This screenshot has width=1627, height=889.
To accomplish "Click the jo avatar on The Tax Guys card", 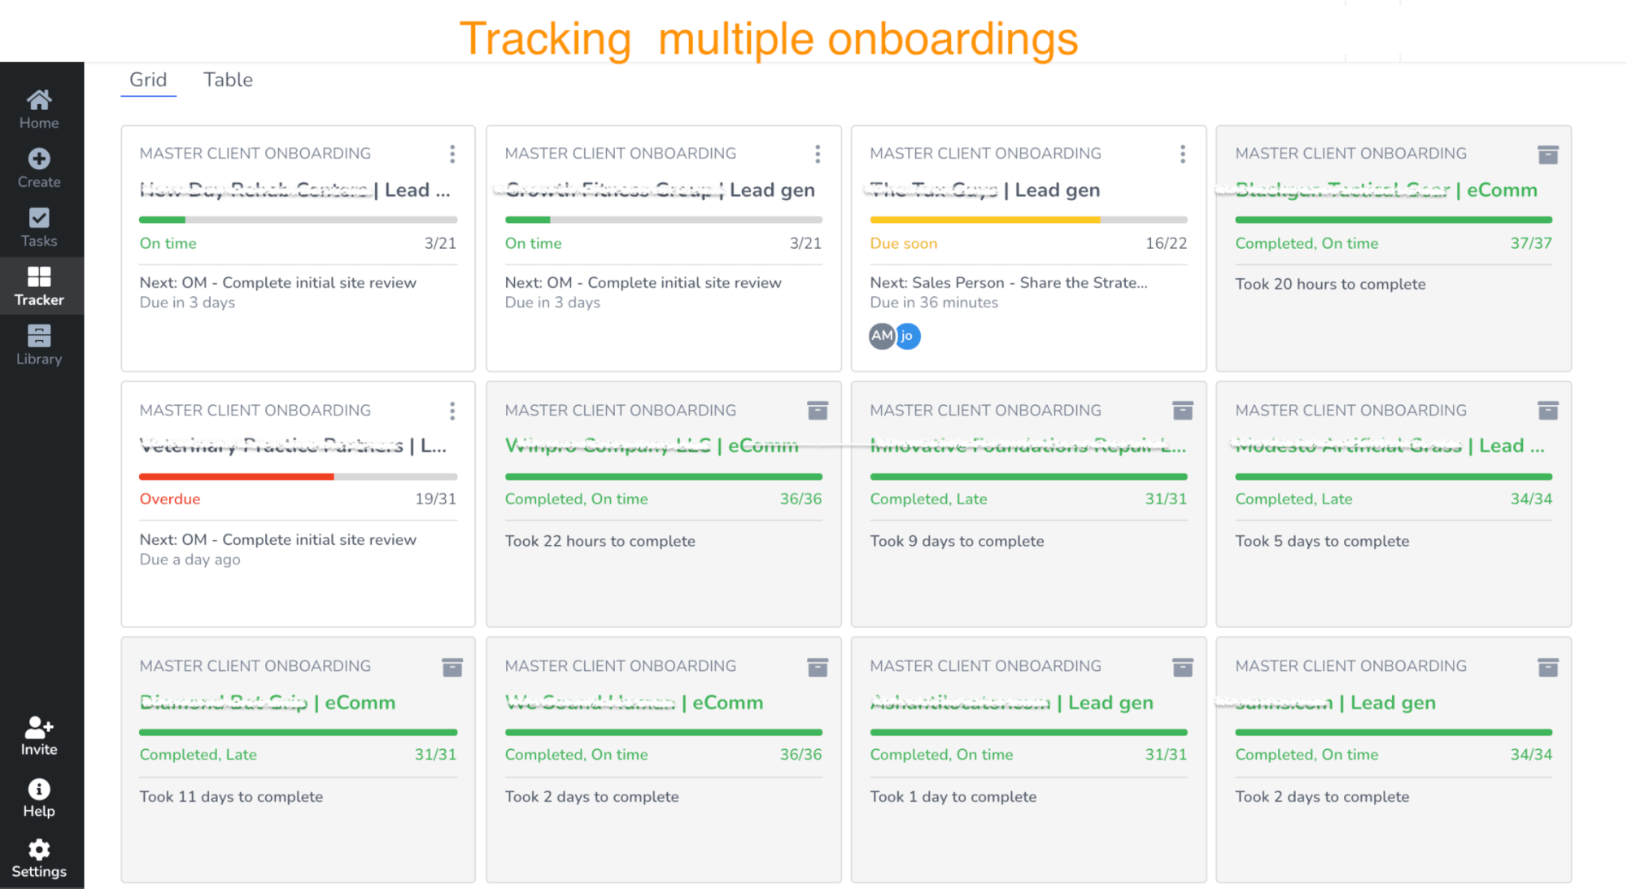I will (x=908, y=336).
